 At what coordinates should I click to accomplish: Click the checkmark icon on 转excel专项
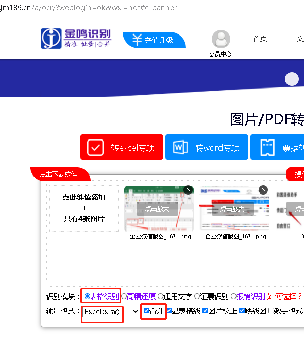[x=95, y=147]
